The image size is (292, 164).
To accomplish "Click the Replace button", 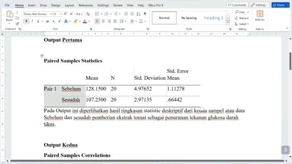I will [242, 18].
